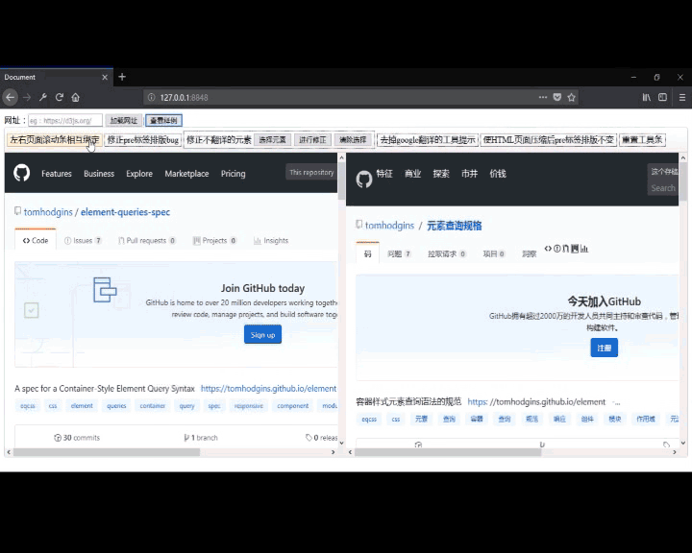Image resolution: width=692 pixels, height=553 pixels.
Task: Click the 进行修正 button
Action: pyautogui.click(x=312, y=140)
